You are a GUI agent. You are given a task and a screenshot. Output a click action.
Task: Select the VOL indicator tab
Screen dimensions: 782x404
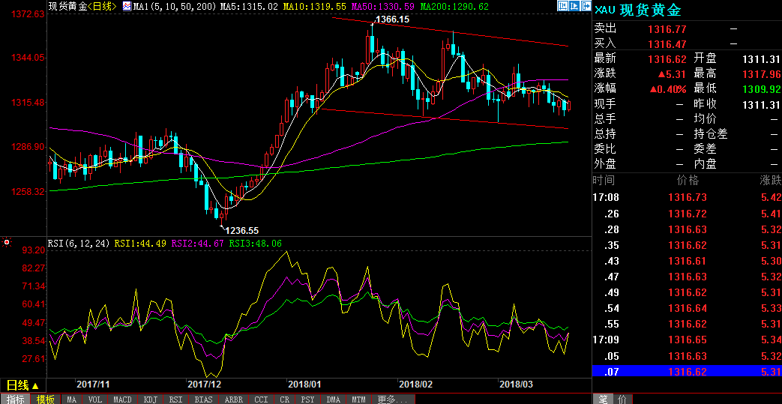[x=95, y=400]
